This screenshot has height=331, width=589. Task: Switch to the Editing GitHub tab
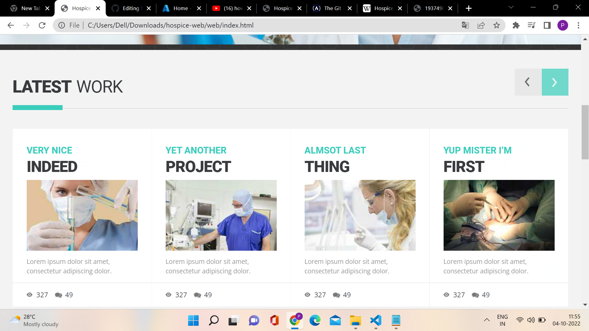click(x=131, y=8)
